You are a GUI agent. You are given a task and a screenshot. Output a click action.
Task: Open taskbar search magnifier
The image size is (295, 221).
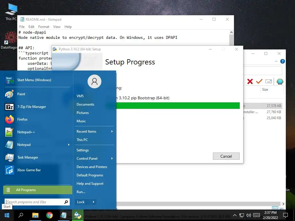point(21,215)
